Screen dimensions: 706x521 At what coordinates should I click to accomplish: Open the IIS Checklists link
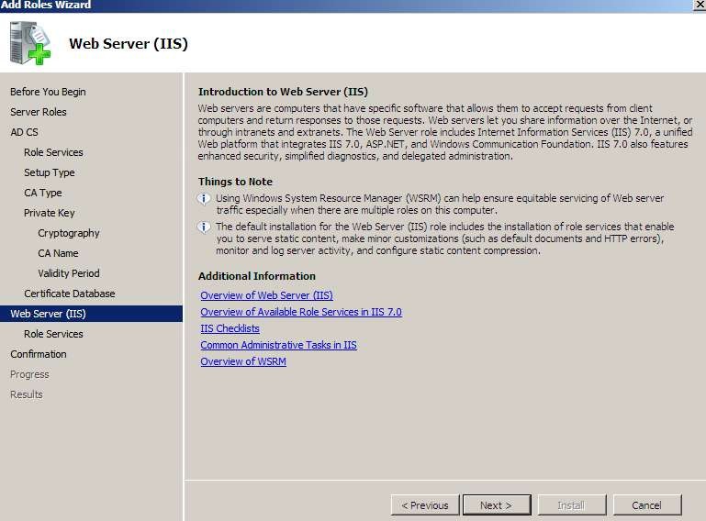[230, 328]
